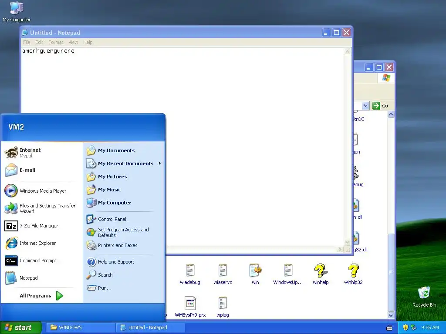This screenshot has height=334, width=446.
Task: Close the WINDOWS explorer window
Action: [x=389, y=67]
